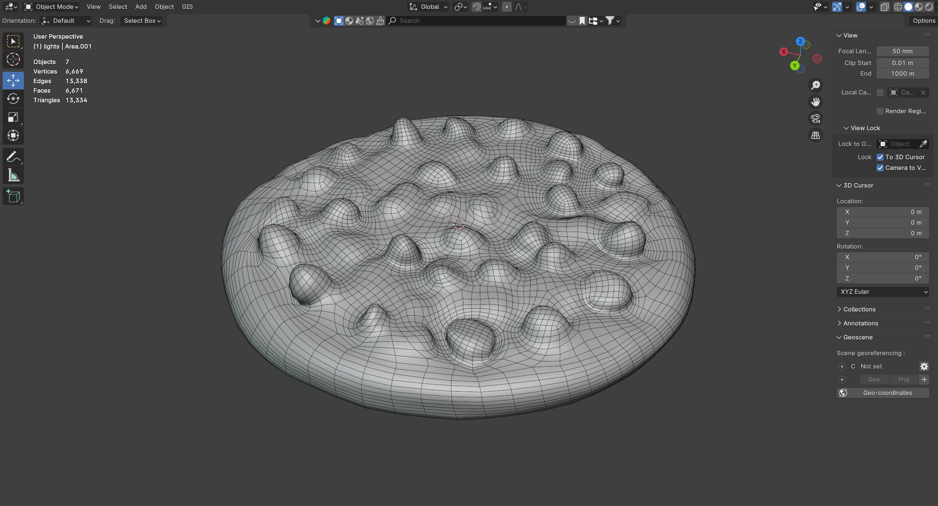Select the Rotate tool in the toolbar
The width and height of the screenshot is (938, 506).
pyautogui.click(x=13, y=99)
